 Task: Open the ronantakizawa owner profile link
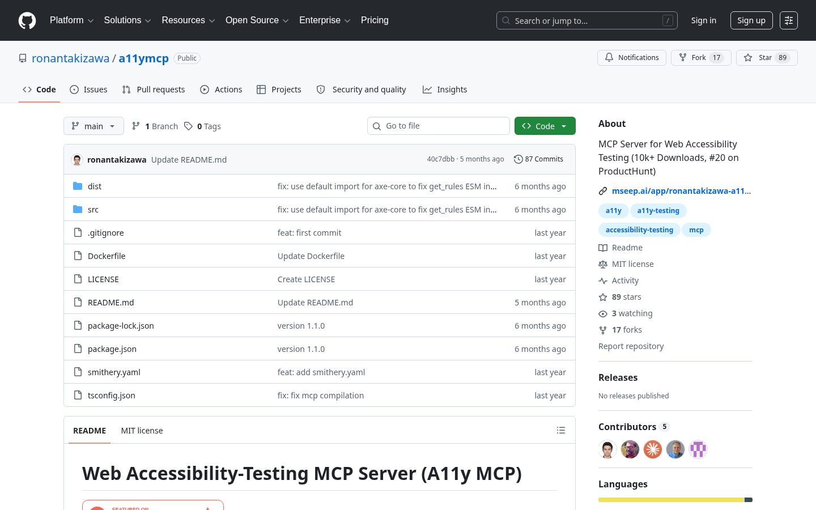click(70, 58)
